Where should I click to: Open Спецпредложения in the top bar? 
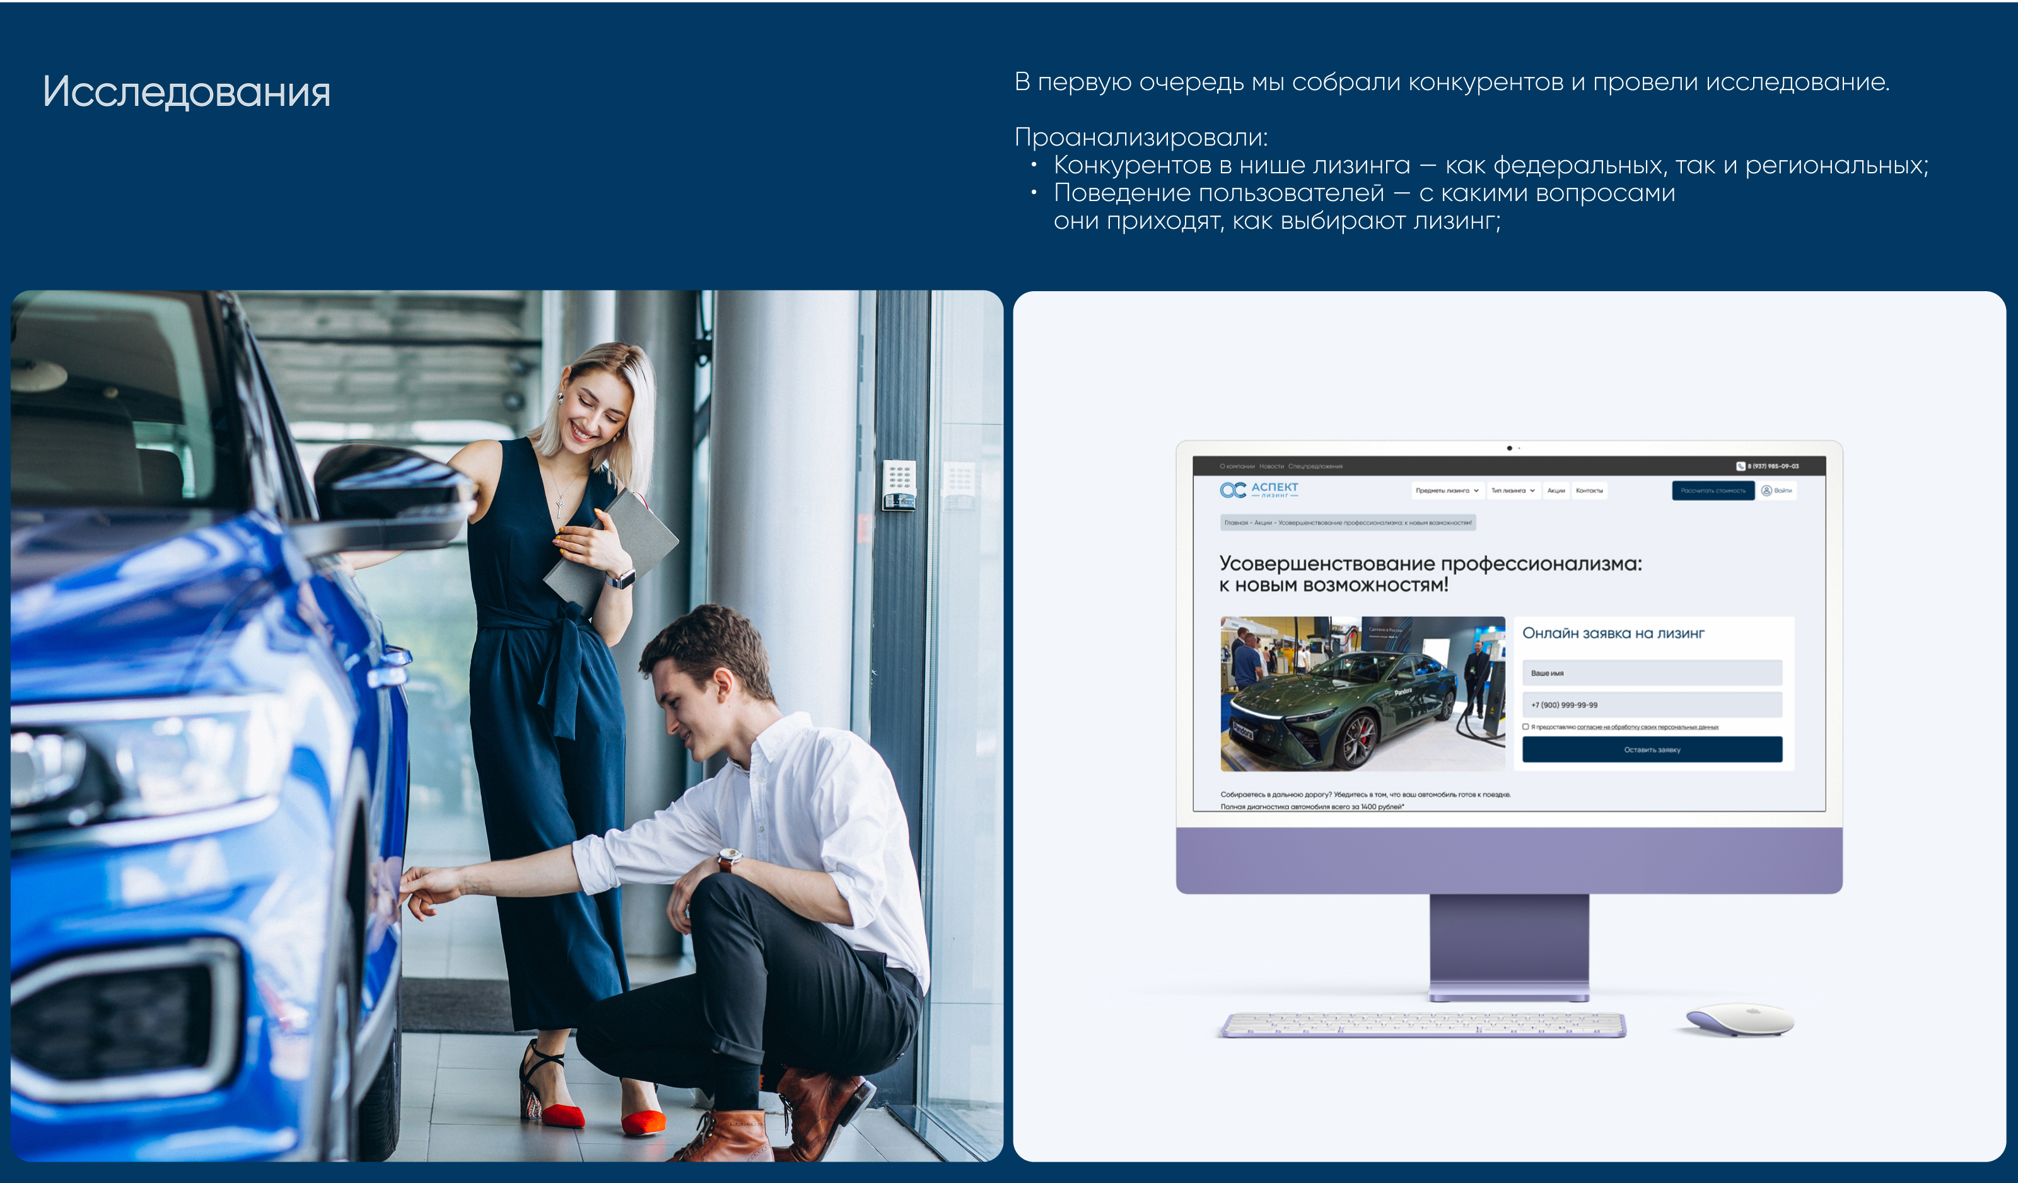(x=1315, y=466)
